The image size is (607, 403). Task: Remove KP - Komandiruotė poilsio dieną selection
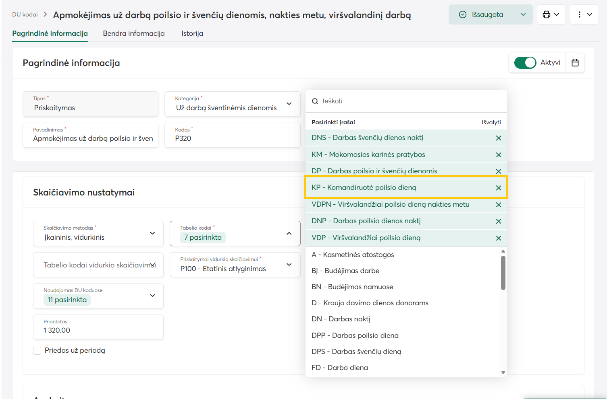coord(499,188)
